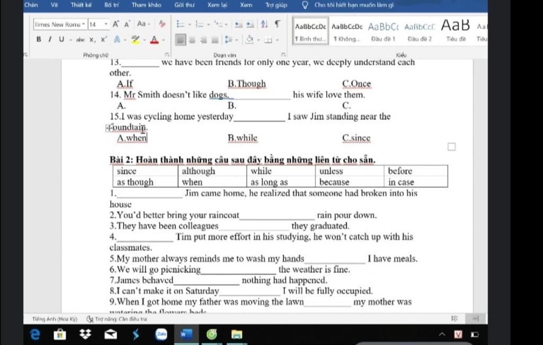Open the Tham khảo ribbon tab
The width and height of the screenshot is (543, 345).
click(146, 5)
